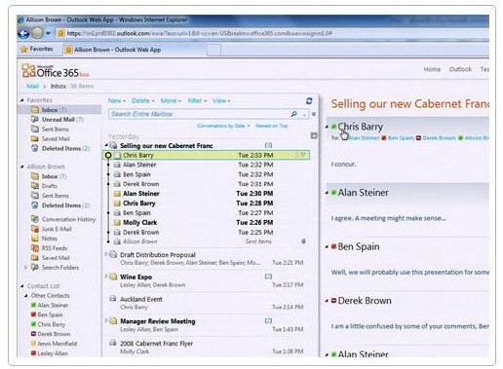Viewport: 503px width, 369px height.
Task: Click Alan Steiner presence icon in contacts
Action: point(33,305)
